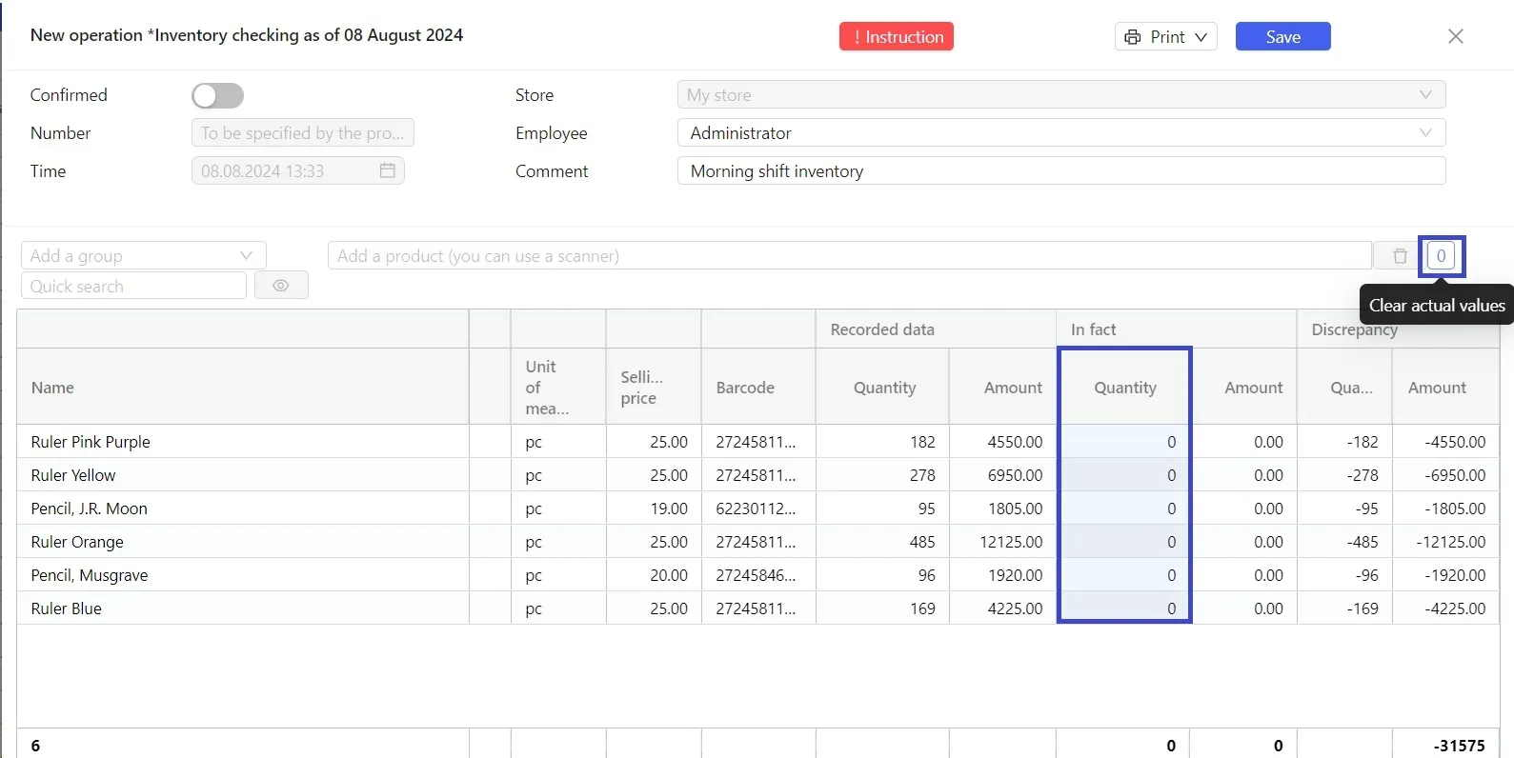Click the trash delete icon
The image size is (1514, 758).
click(x=1400, y=256)
